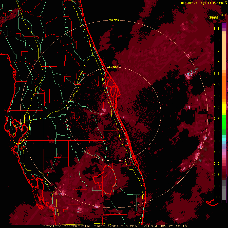This screenshot has width=228, height=228.
Task: Click the 9.0 legend value
Action: [x=217, y=40]
